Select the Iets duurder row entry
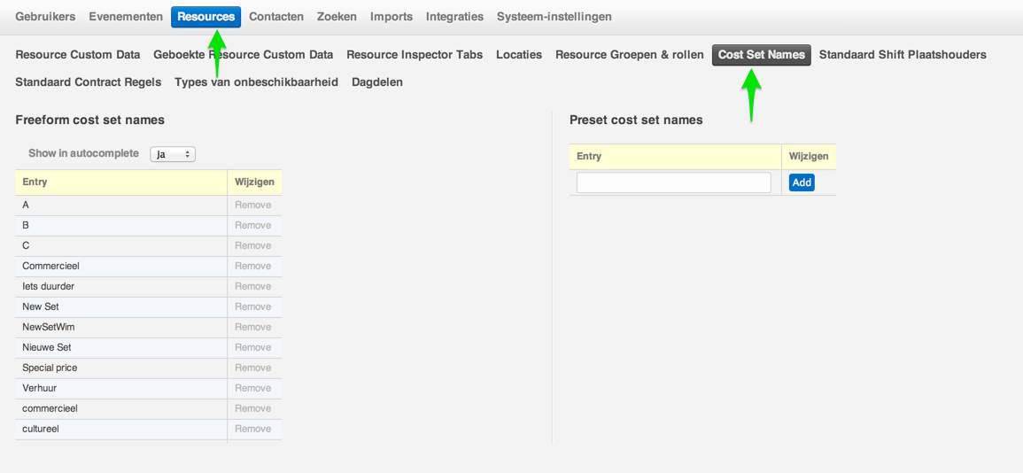This screenshot has height=473, width=1023. click(x=49, y=286)
